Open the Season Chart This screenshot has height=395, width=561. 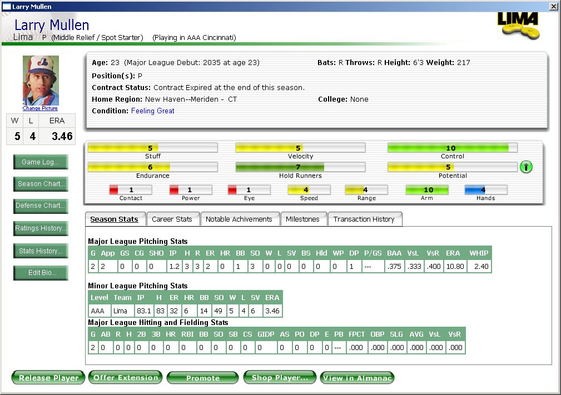(41, 184)
